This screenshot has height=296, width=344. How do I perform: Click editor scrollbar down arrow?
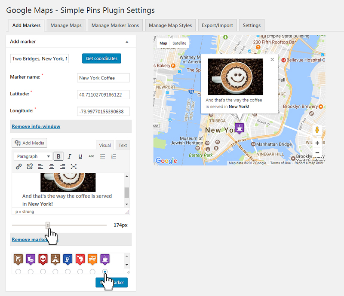pos(127,204)
